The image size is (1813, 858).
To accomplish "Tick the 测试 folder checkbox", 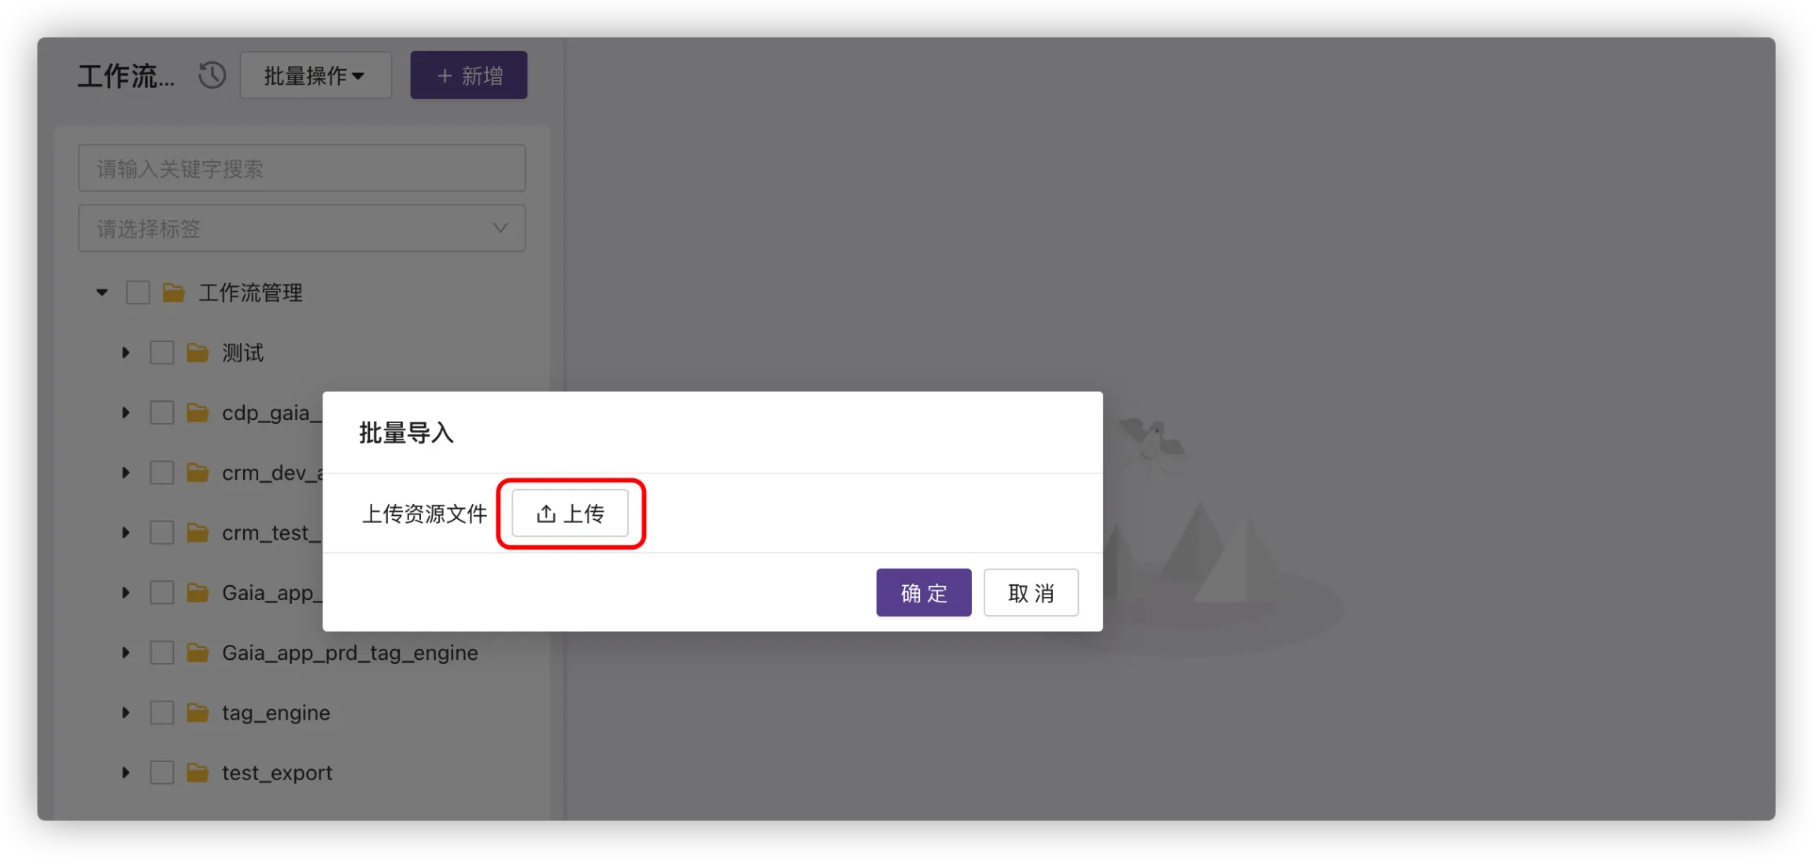I will pos(162,353).
